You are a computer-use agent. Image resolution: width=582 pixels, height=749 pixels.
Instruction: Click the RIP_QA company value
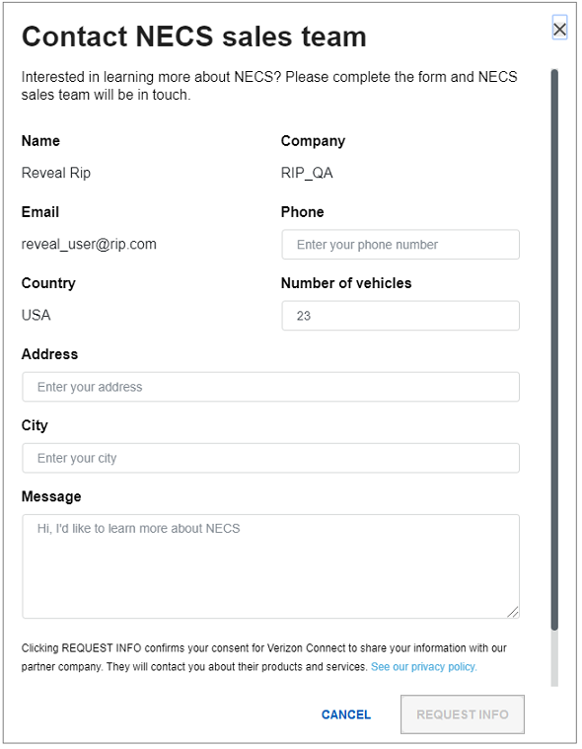pyautogui.click(x=307, y=173)
